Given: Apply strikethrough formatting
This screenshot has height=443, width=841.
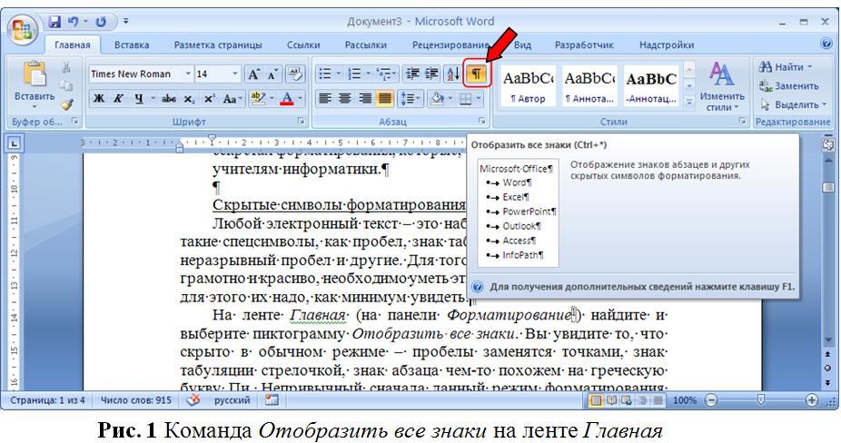Looking at the screenshot, I should (x=169, y=99).
